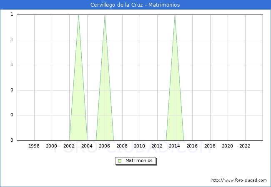Click the 1998 x-axis label

click(34, 146)
